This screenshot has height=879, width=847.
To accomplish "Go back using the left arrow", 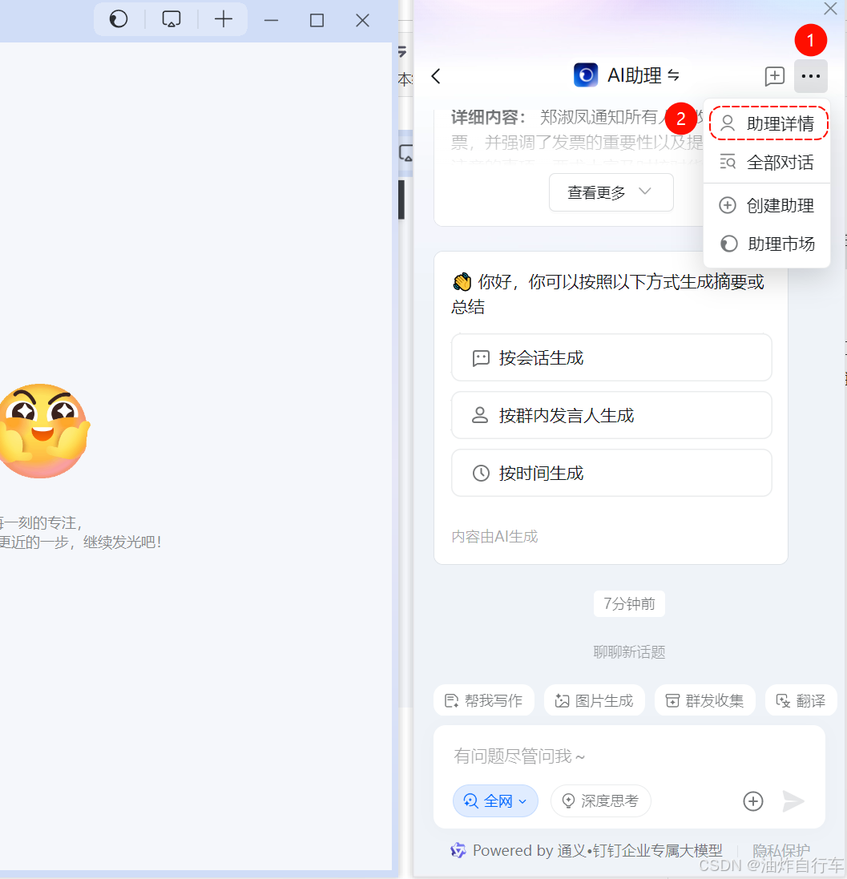I will 436,76.
